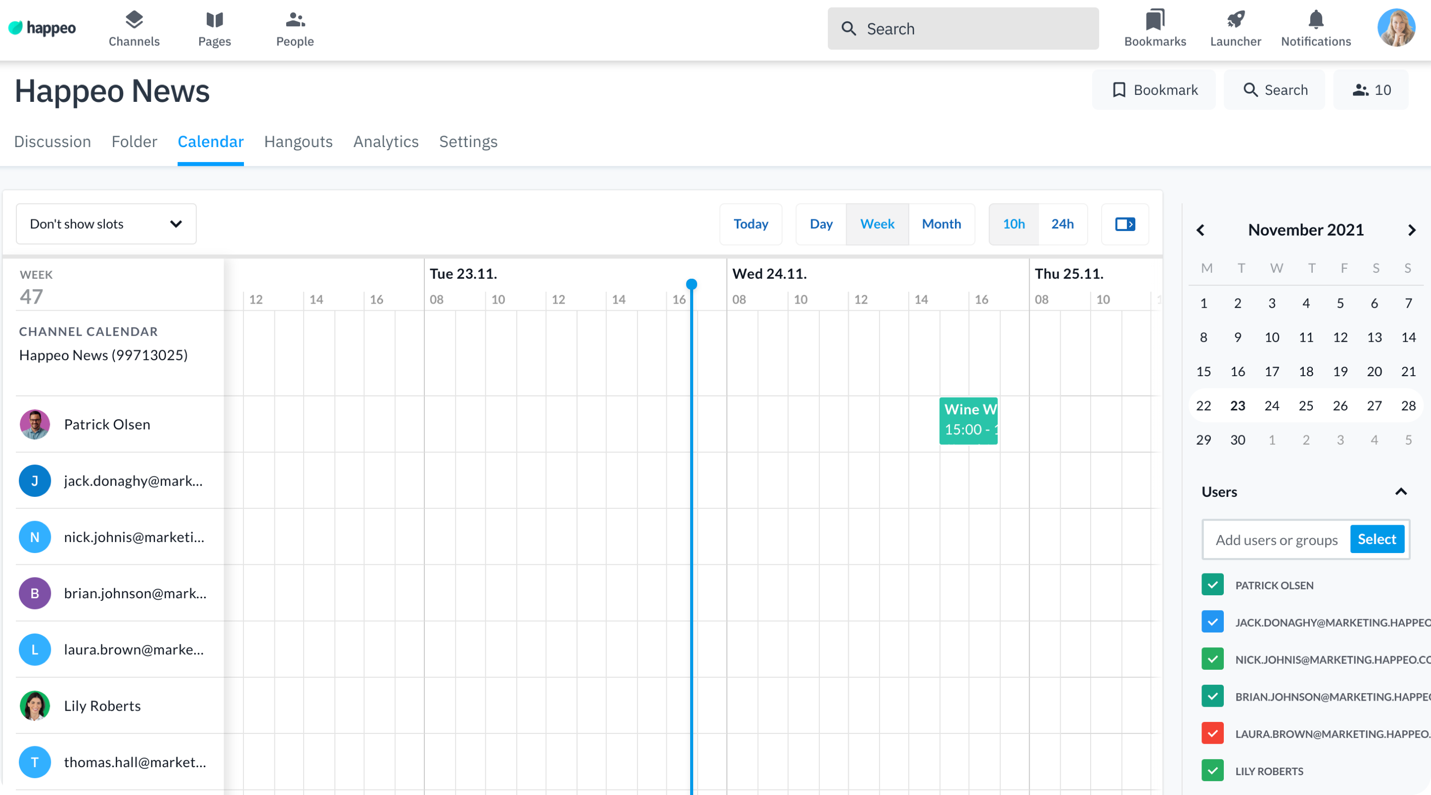
Task: Collapse the Users section
Action: (x=1401, y=492)
